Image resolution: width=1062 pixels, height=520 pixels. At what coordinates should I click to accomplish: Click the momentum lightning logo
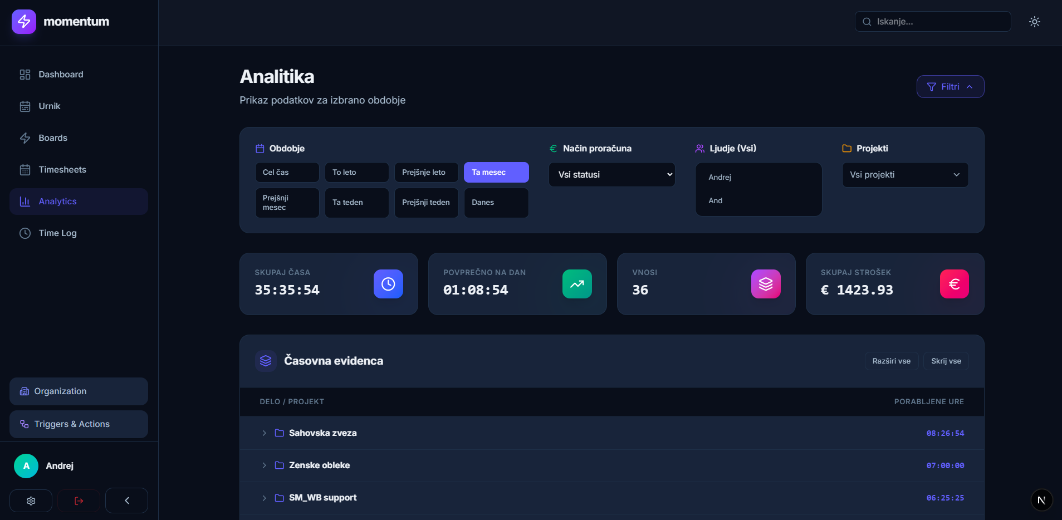24,22
